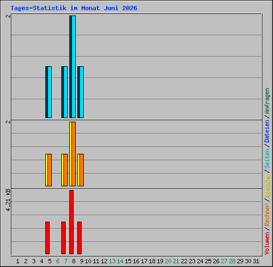Click day 21 on the x-axis
The width and height of the screenshot is (273, 267).
[176, 261]
